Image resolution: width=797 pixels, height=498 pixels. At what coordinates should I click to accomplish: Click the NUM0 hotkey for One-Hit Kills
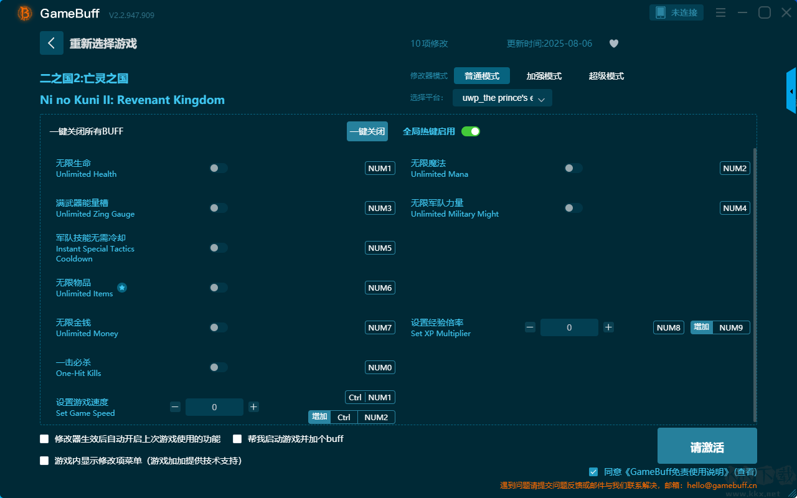pos(380,367)
